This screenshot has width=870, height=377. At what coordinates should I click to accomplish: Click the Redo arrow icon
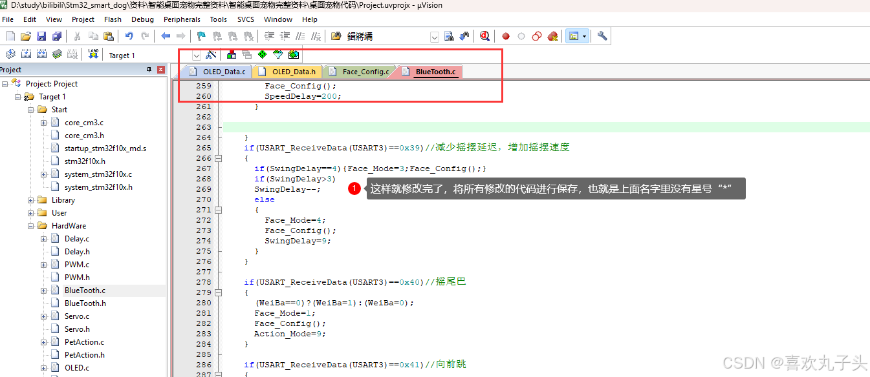pos(145,36)
